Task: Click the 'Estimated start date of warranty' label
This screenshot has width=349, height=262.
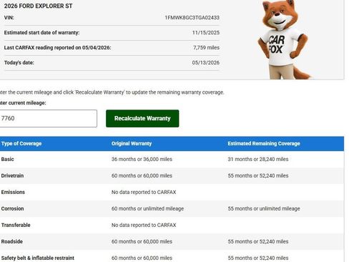Action: point(41,33)
